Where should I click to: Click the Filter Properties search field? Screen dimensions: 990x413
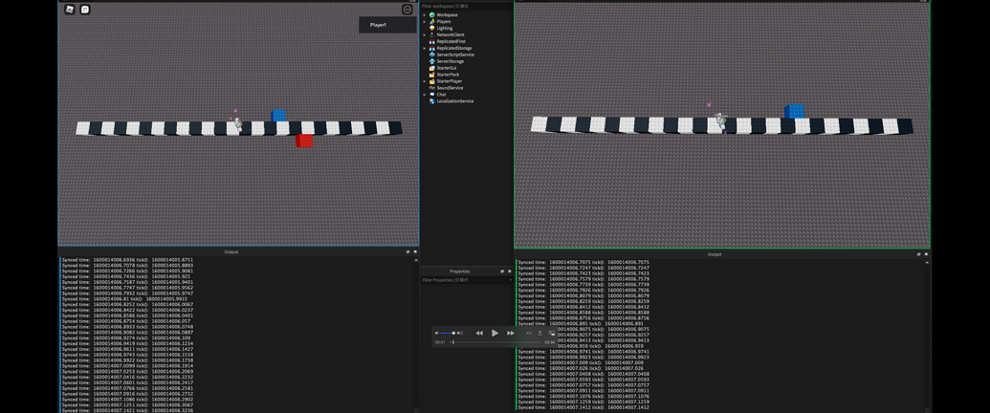coord(465,280)
